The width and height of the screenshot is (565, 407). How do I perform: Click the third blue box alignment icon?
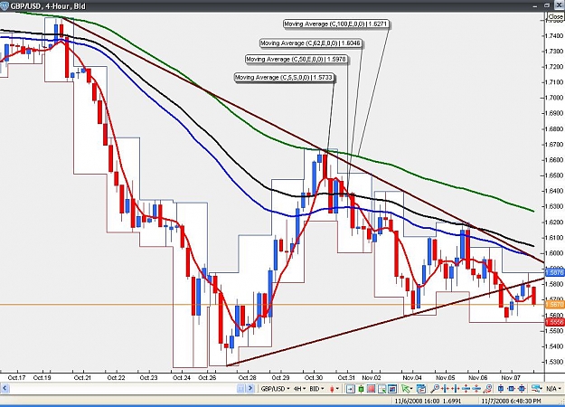pos(522,389)
